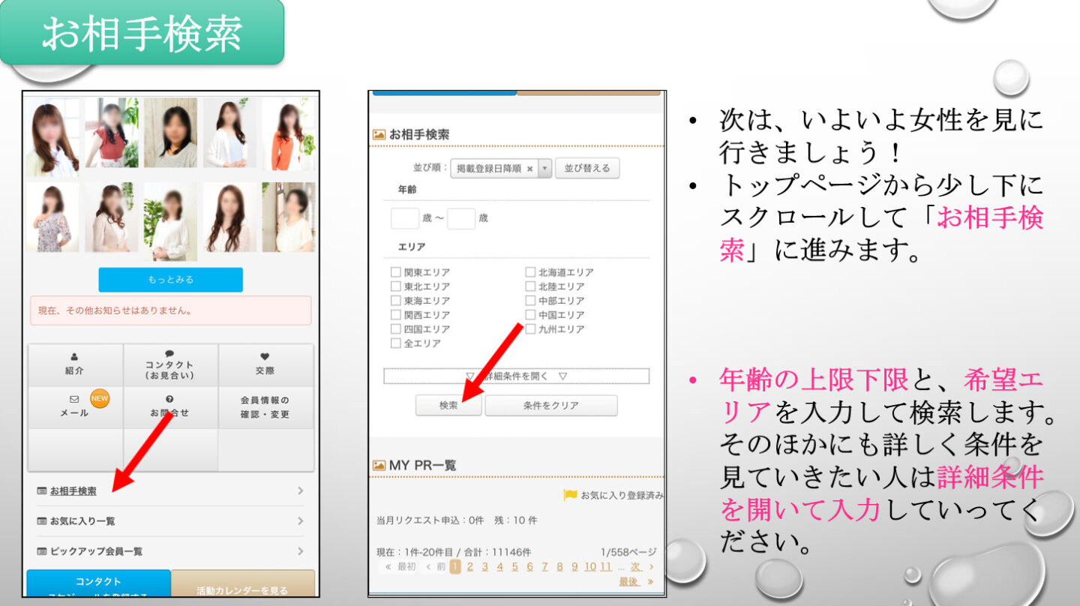The width and height of the screenshot is (1080, 606).
Task: Open the お相手検索 link in the left list
Action: pyautogui.click(x=73, y=491)
